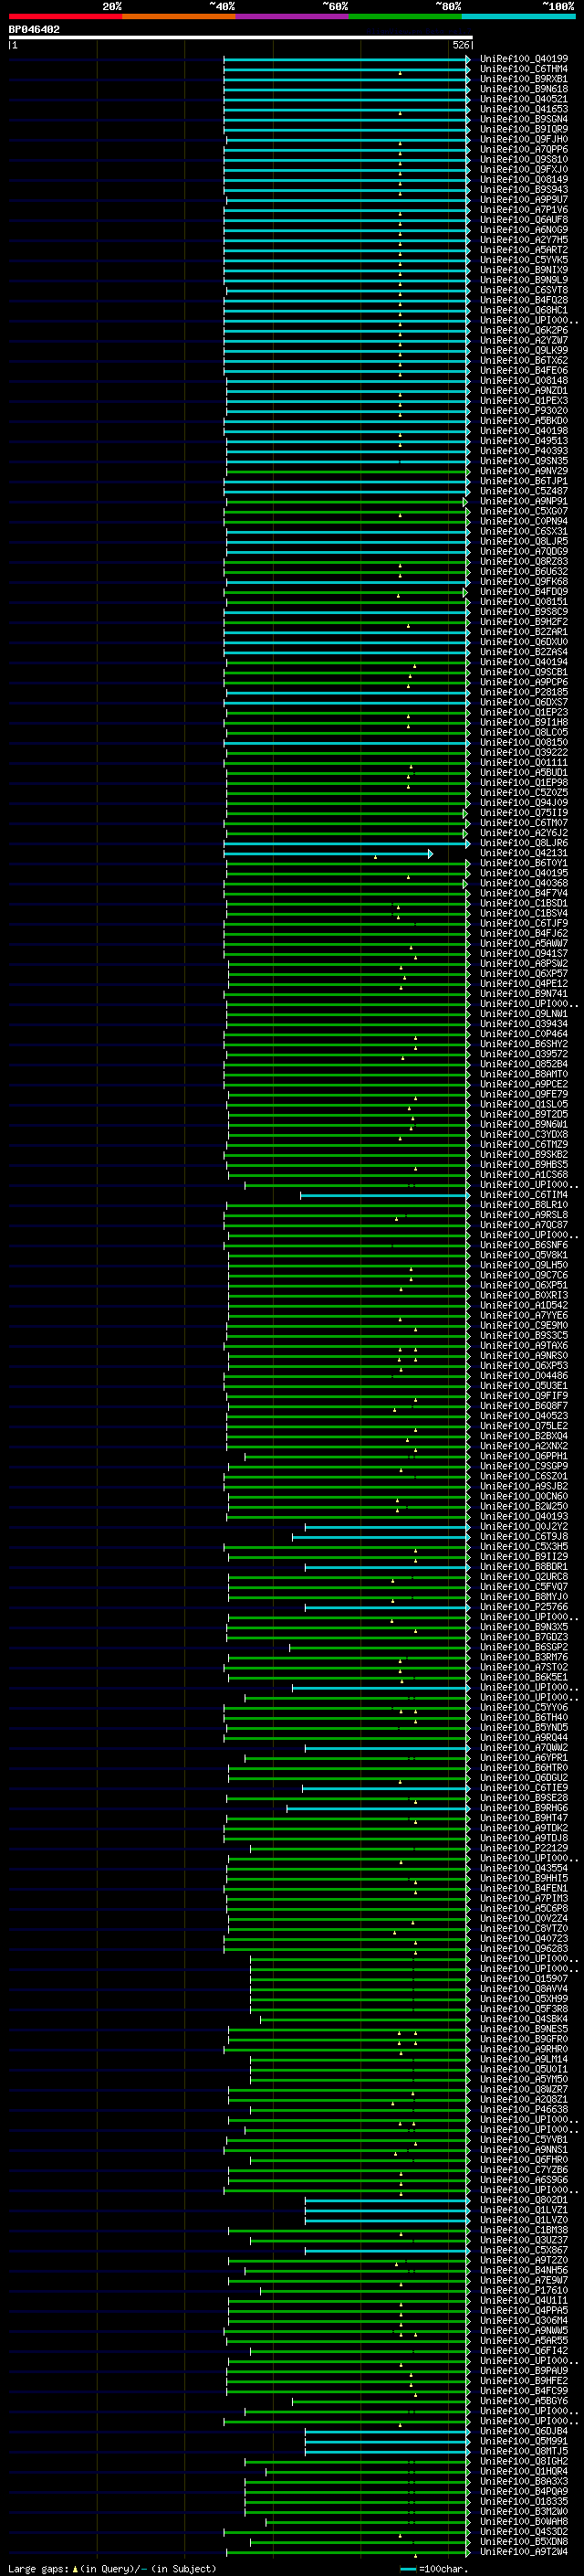The image size is (584, 2576).
Task: Click label UniRef100_P17610
Action: point(524,2291)
